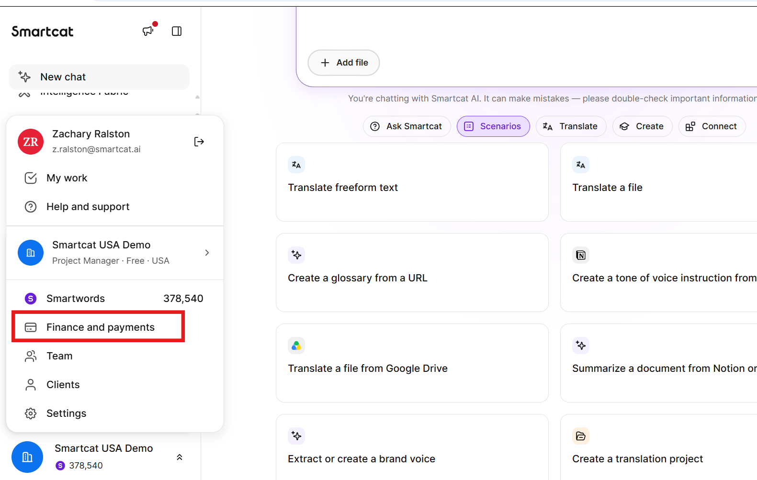Click the purple Smartwords balance icon

31,299
